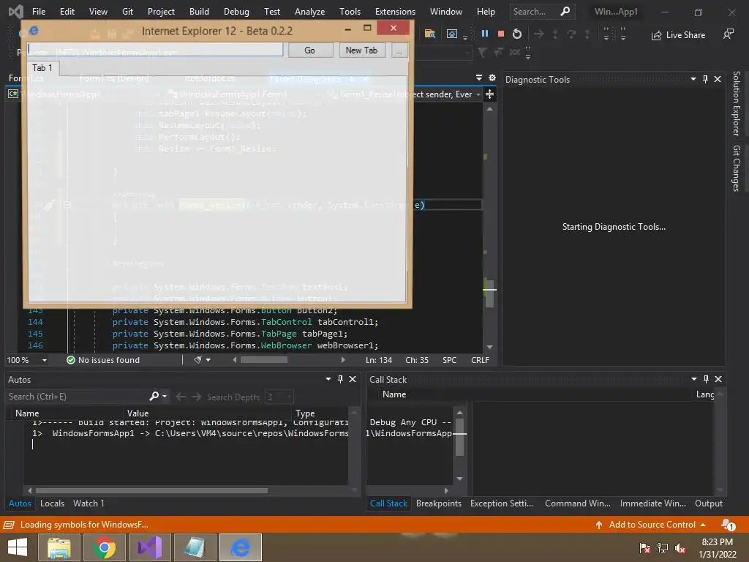749x562 pixels.
Task: Expand the code cleanup options arrow
Action: (208, 360)
